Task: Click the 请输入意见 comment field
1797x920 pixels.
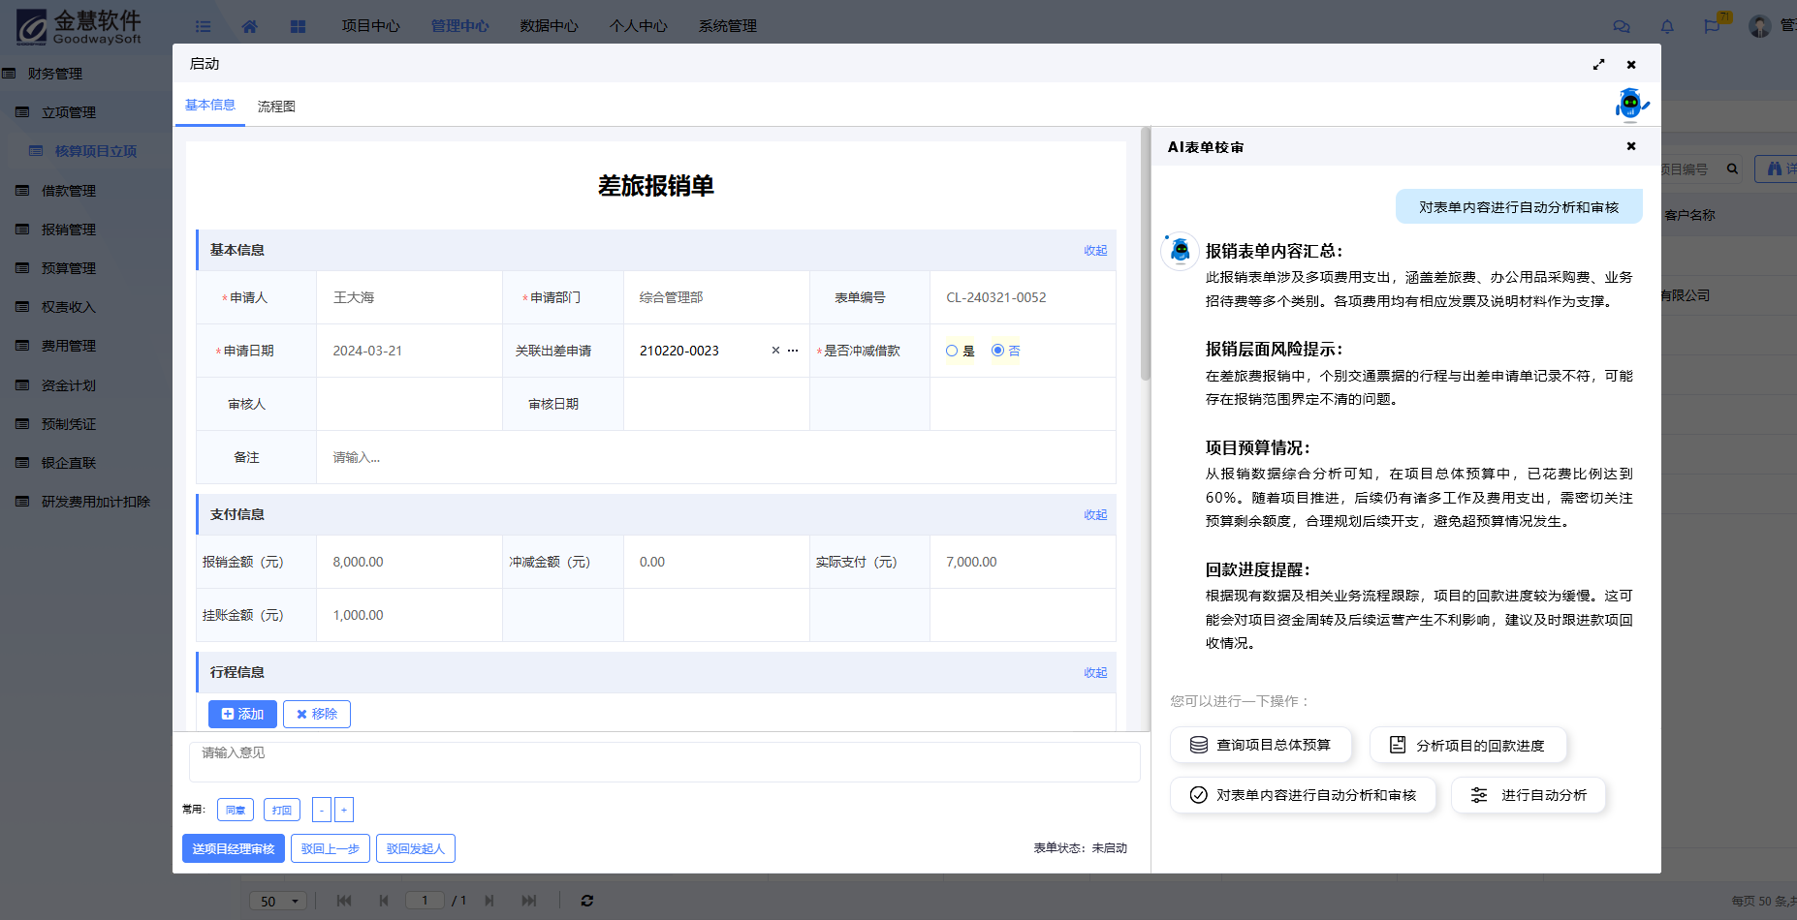Action: coord(664,761)
